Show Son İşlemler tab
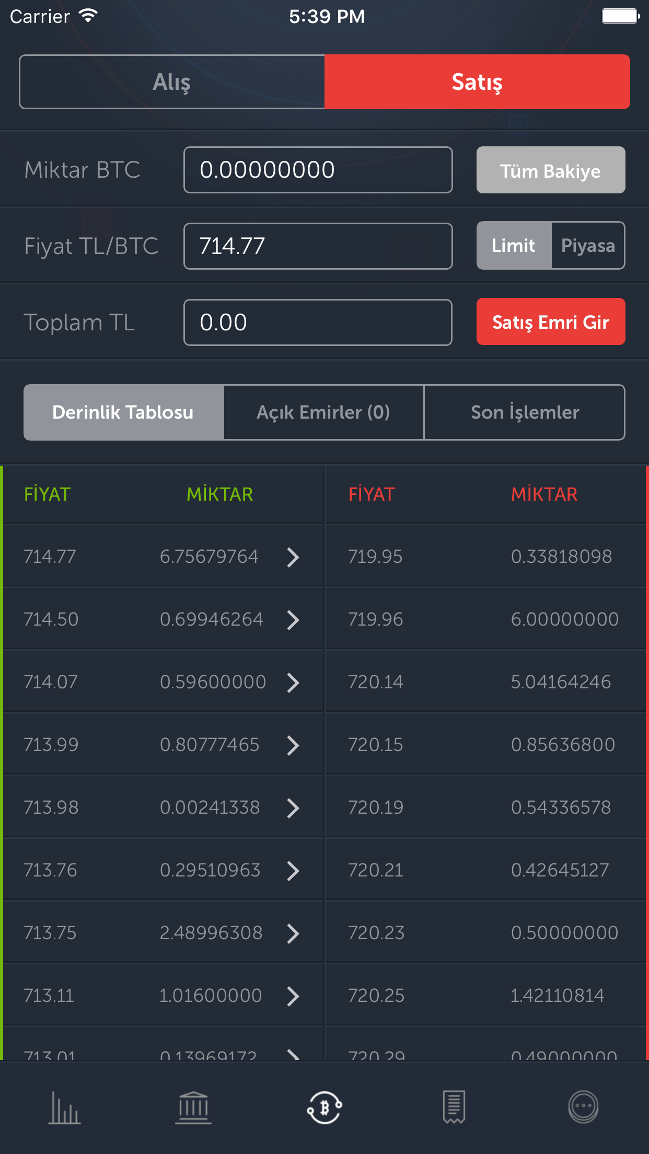The height and width of the screenshot is (1154, 649). [525, 412]
